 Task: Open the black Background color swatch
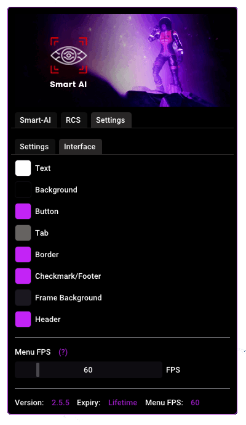[x=23, y=190]
